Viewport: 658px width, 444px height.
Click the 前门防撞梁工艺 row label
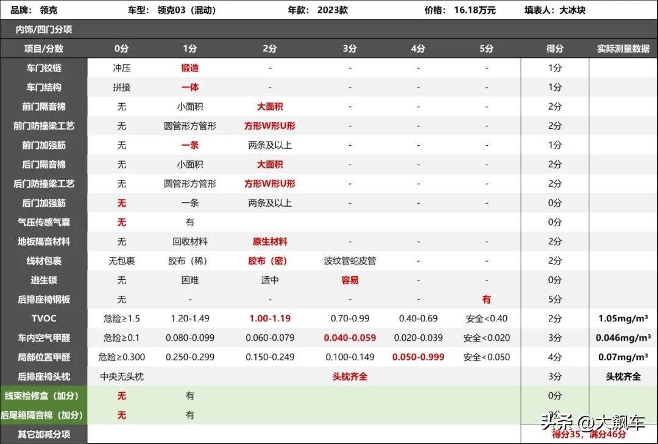(x=44, y=126)
